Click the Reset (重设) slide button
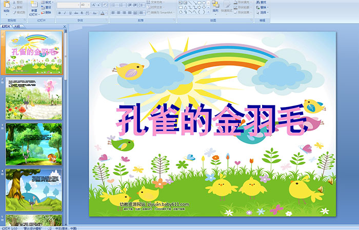Screen dimensions: 359x230 pos(48,7)
